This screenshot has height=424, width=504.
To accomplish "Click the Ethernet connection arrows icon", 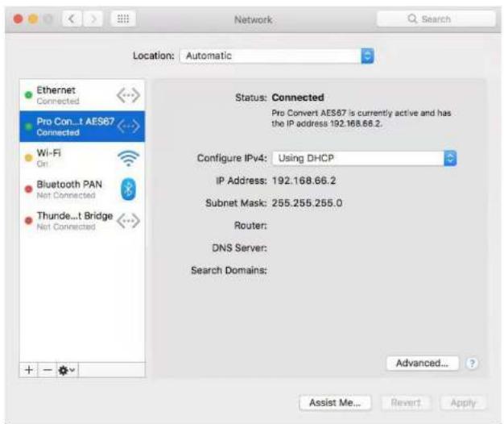I will click(128, 95).
